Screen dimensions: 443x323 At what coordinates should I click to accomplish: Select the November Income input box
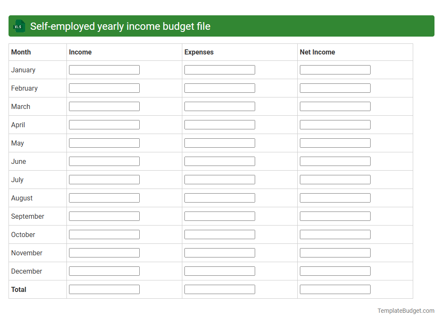pos(104,252)
